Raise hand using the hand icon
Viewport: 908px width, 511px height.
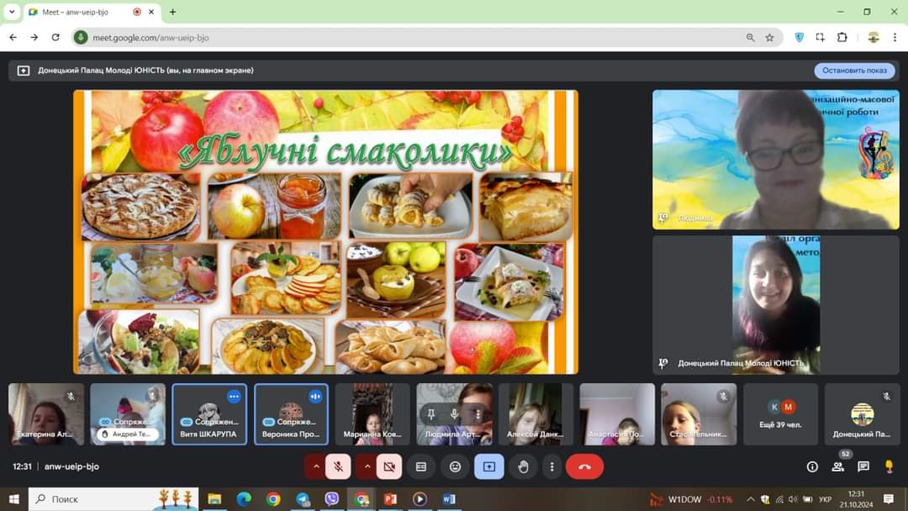pyautogui.click(x=523, y=466)
